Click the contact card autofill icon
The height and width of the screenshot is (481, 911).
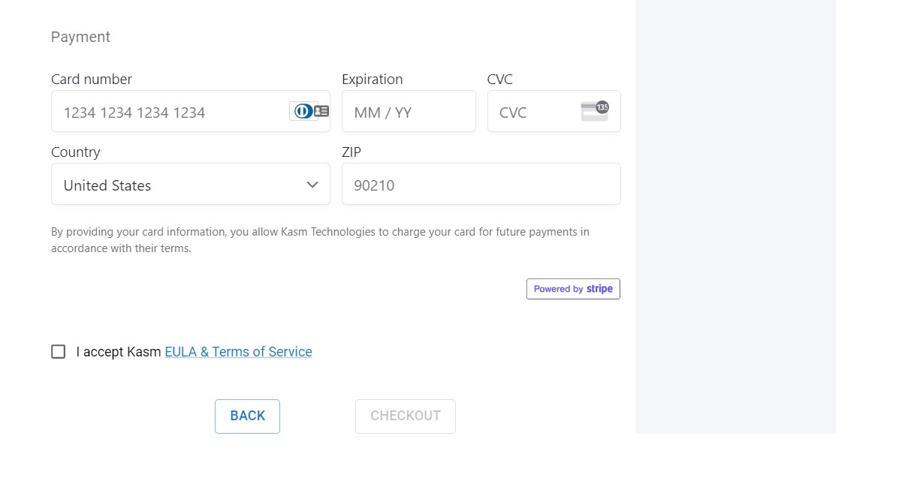pyautogui.click(x=321, y=111)
